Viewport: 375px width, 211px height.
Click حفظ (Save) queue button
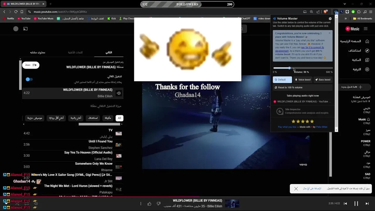pyautogui.click(x=30, y=65)
